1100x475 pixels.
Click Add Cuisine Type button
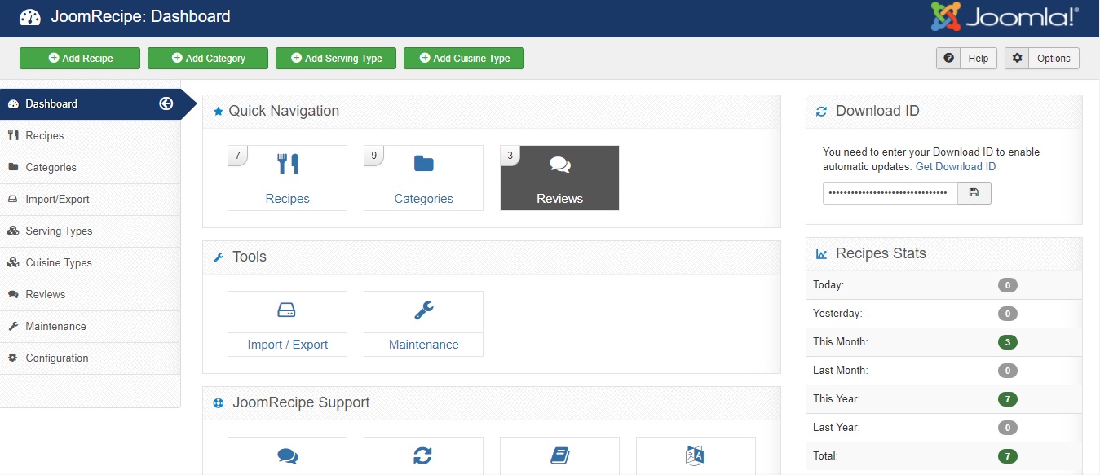[x=464, y=59]
